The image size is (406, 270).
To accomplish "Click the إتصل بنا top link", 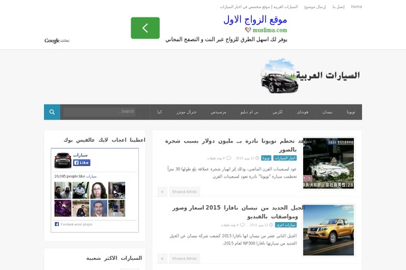I will 338,7.
